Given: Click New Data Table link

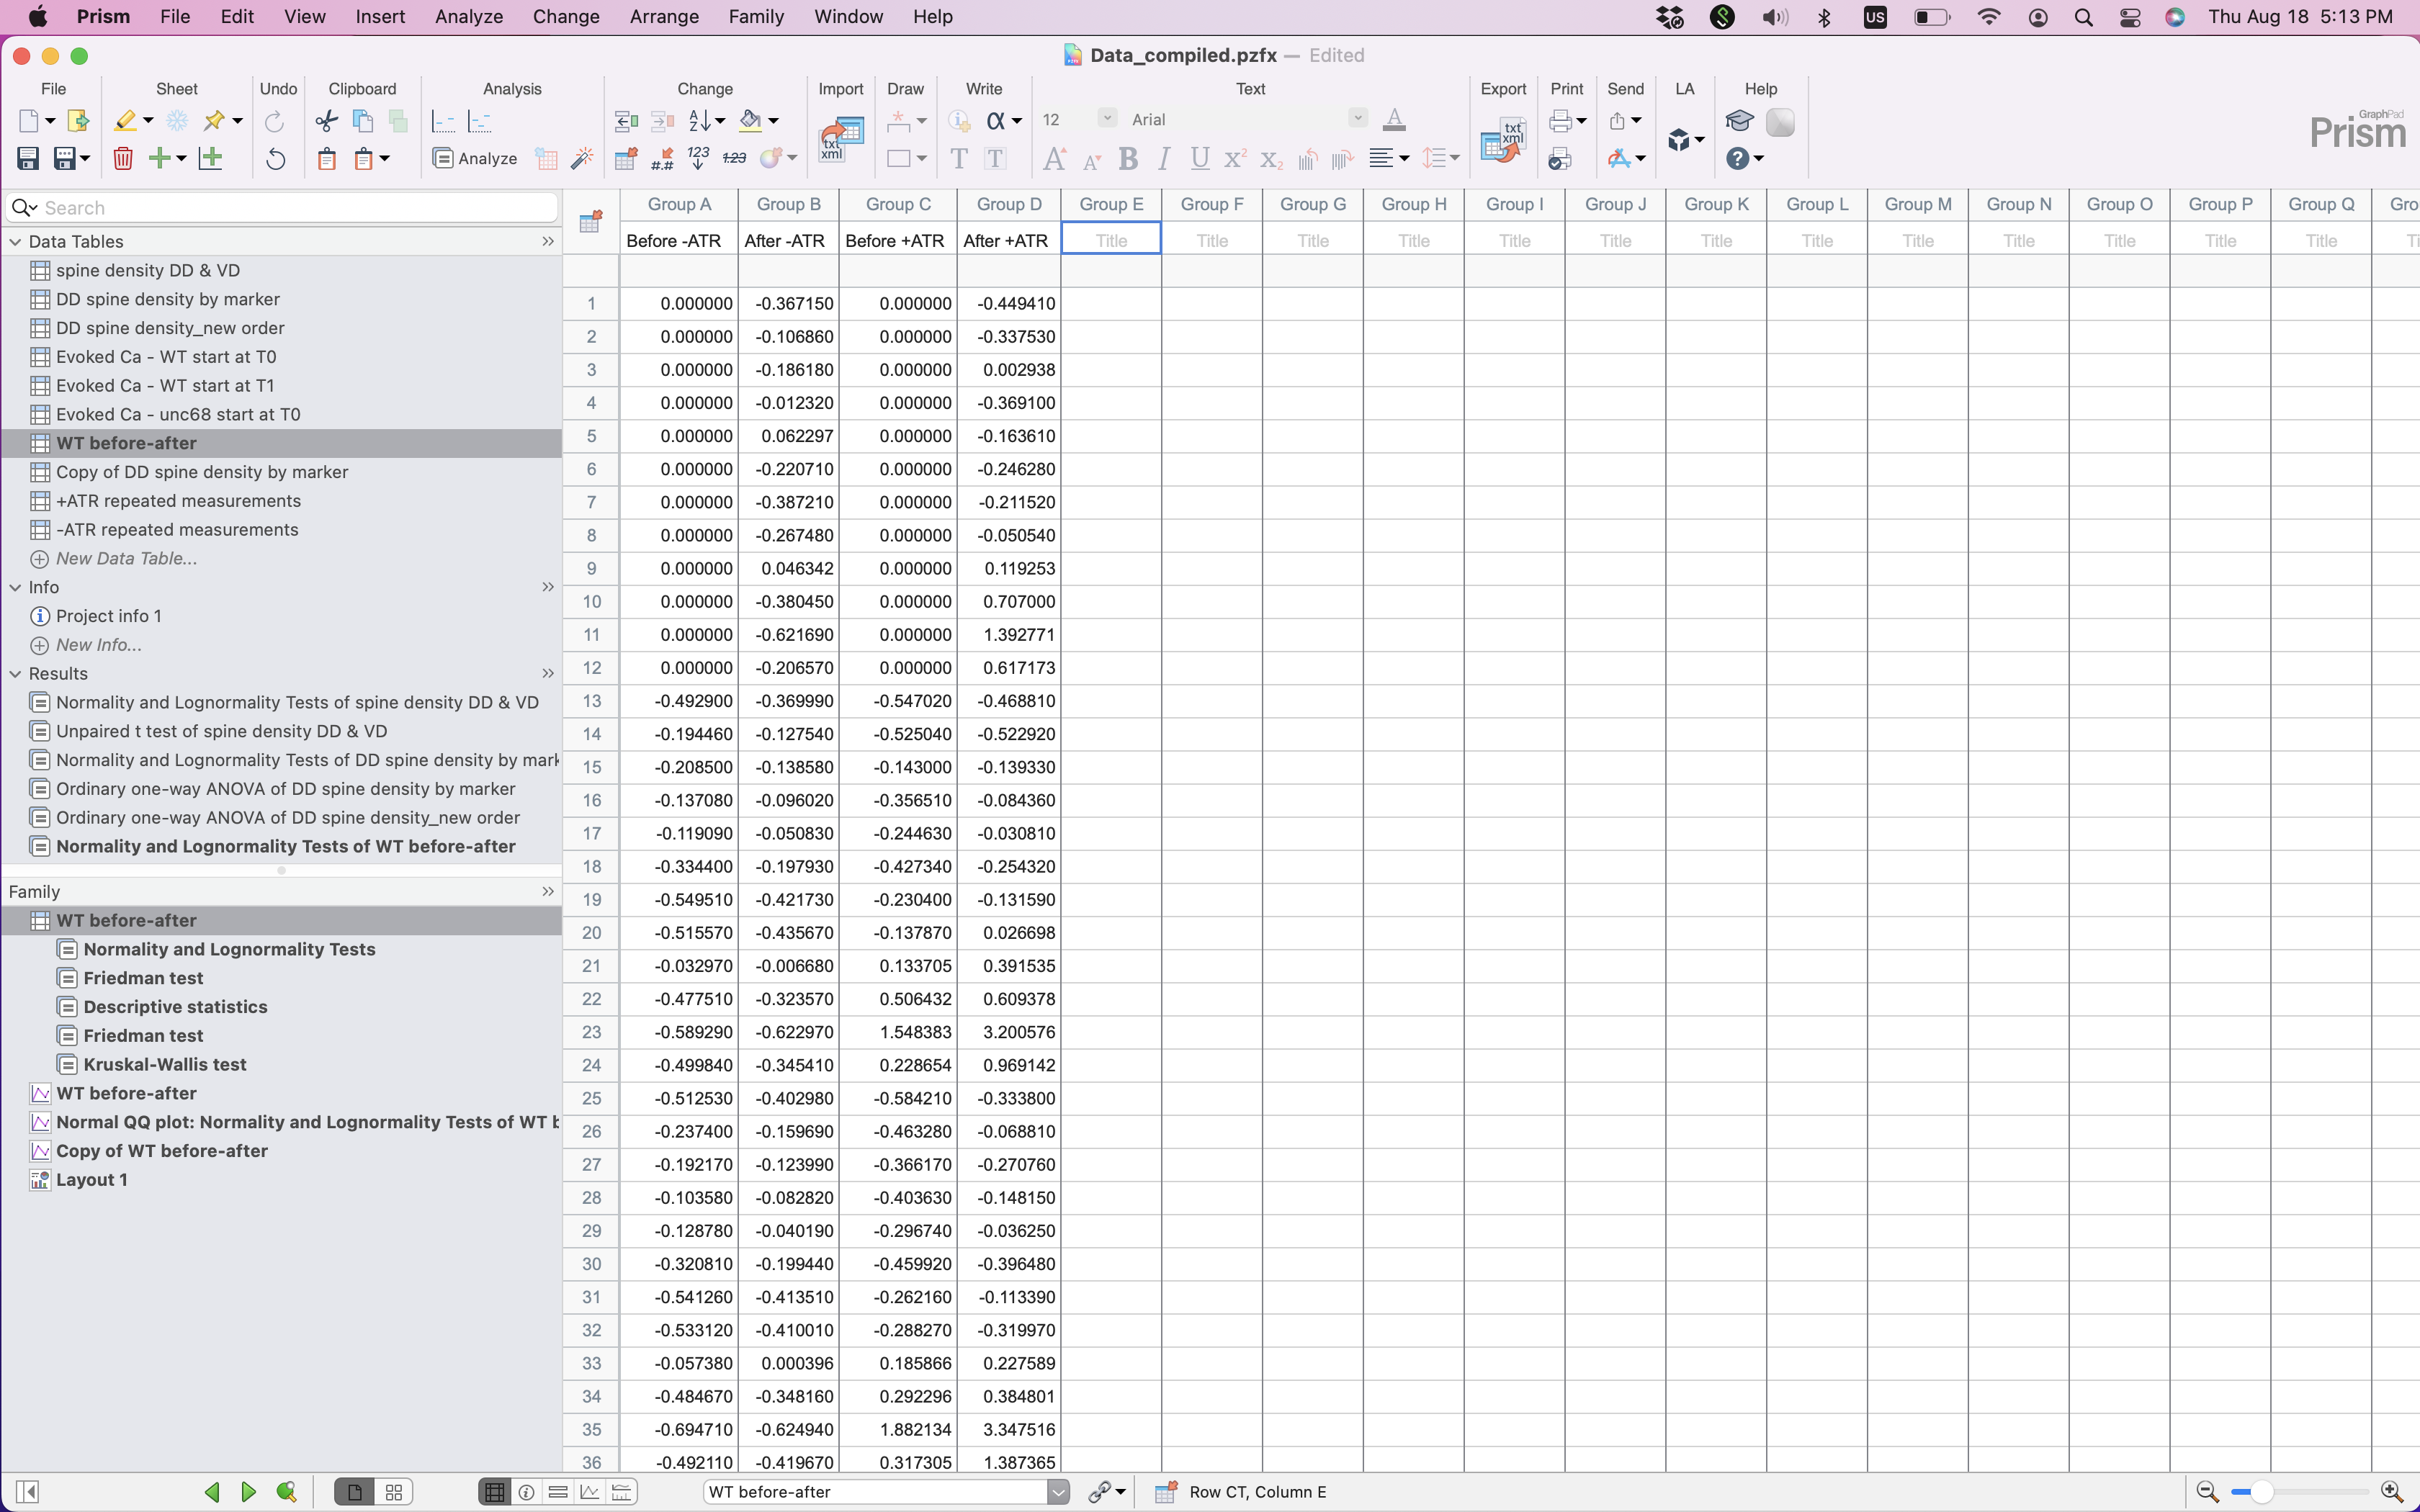Looking at the screenshot, I should [126, 559].
